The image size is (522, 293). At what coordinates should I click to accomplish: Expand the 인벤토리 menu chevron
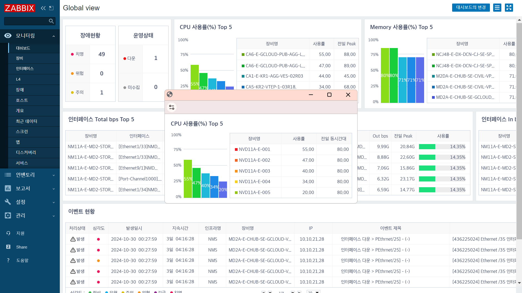[x=54, y=175]
